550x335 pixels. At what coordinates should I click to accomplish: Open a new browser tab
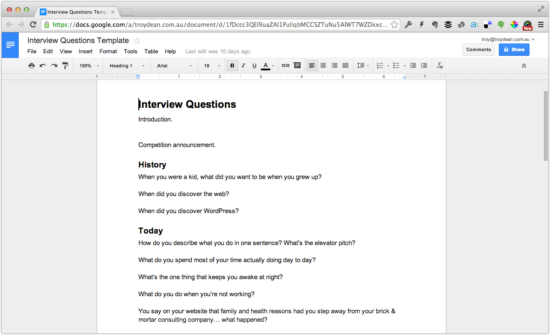click(x=127, y=12)
